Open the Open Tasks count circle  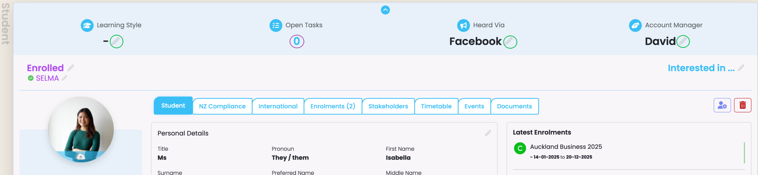[x=297, y=41]
